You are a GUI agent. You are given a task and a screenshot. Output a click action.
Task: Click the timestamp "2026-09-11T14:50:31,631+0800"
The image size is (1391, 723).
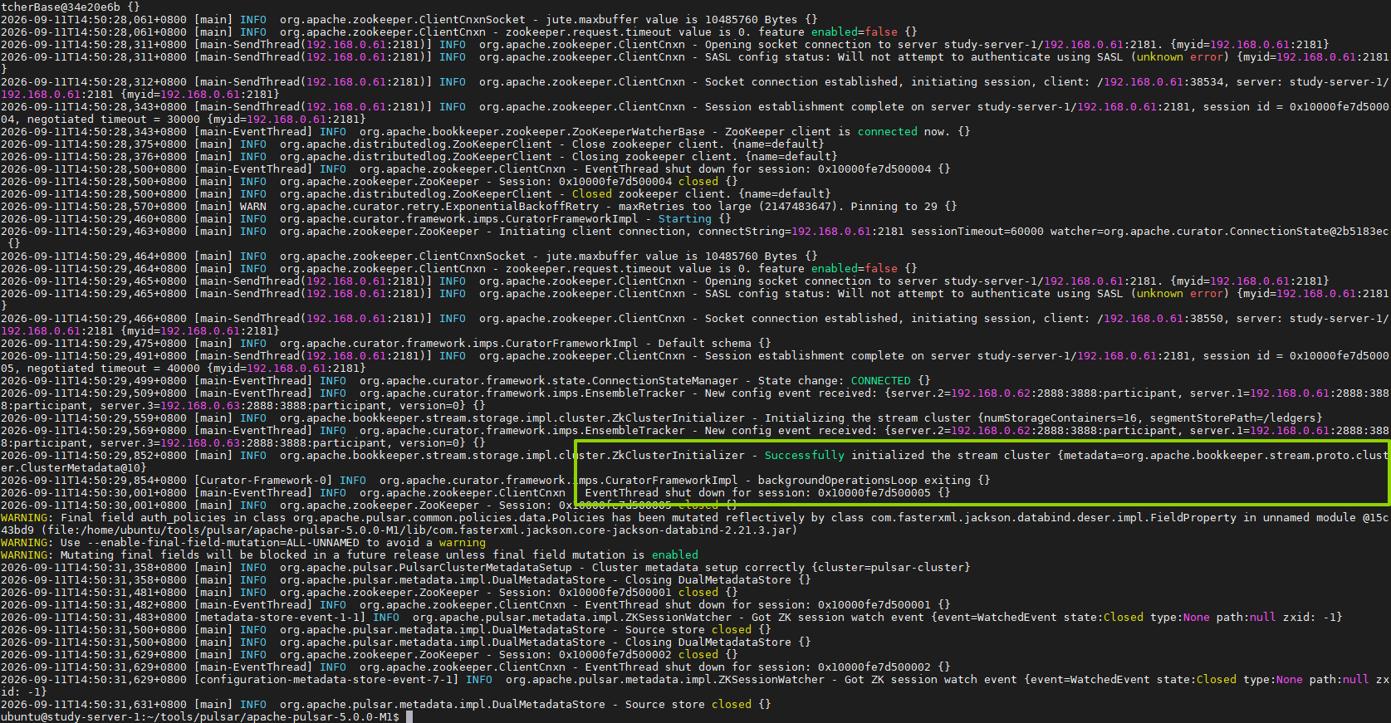tap(94, 705)
